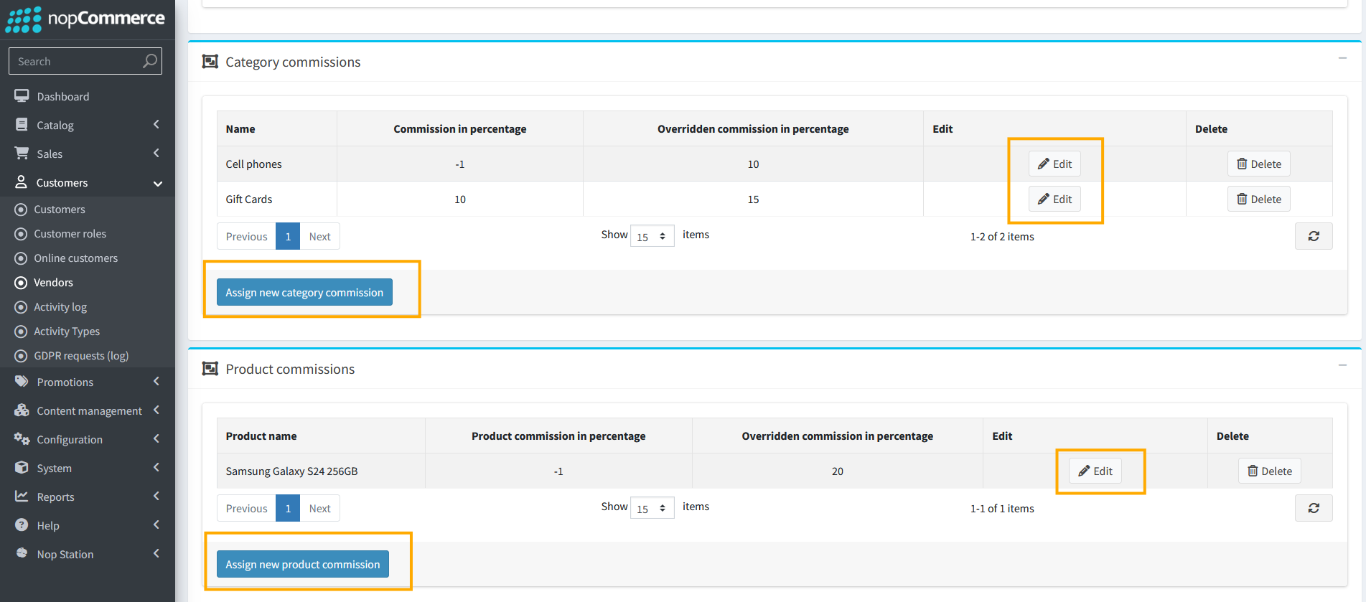Open product commissions page size dropdown
Viewport: 1366px width, 602px height.
[x=652, y=508]
